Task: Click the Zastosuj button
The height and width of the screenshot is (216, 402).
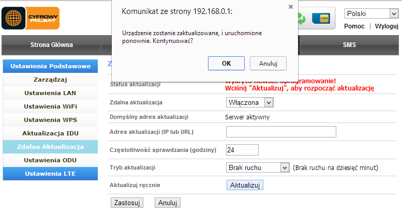Action: tap(127, 203)
